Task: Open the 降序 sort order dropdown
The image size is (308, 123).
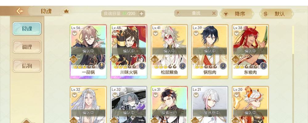Action: coord(237,14)
